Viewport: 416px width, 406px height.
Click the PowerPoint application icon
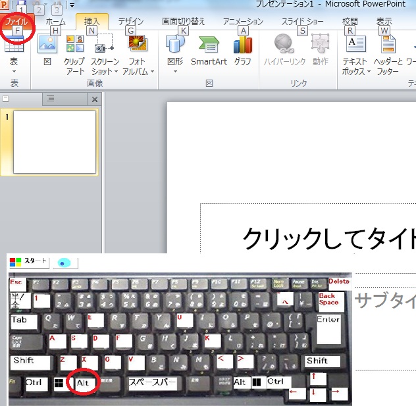pos(4,4)
